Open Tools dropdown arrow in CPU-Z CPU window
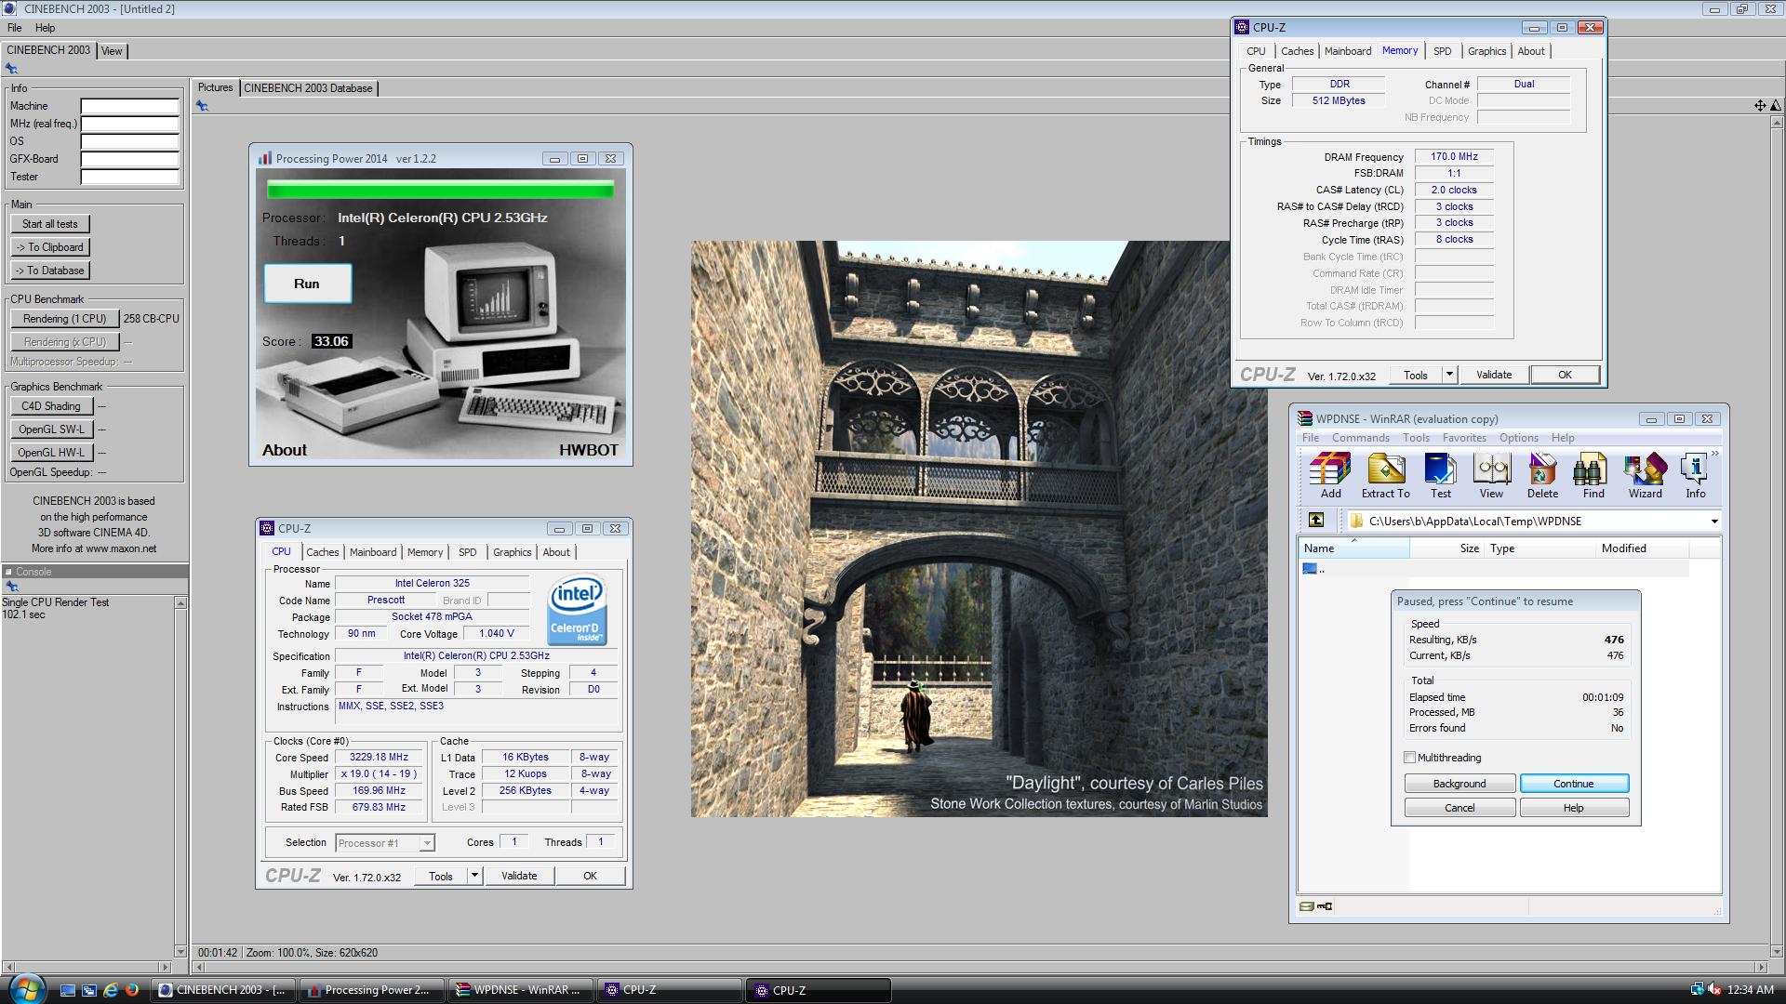Viewport: 1786px width, 1004px height. [x=474, y=876]
